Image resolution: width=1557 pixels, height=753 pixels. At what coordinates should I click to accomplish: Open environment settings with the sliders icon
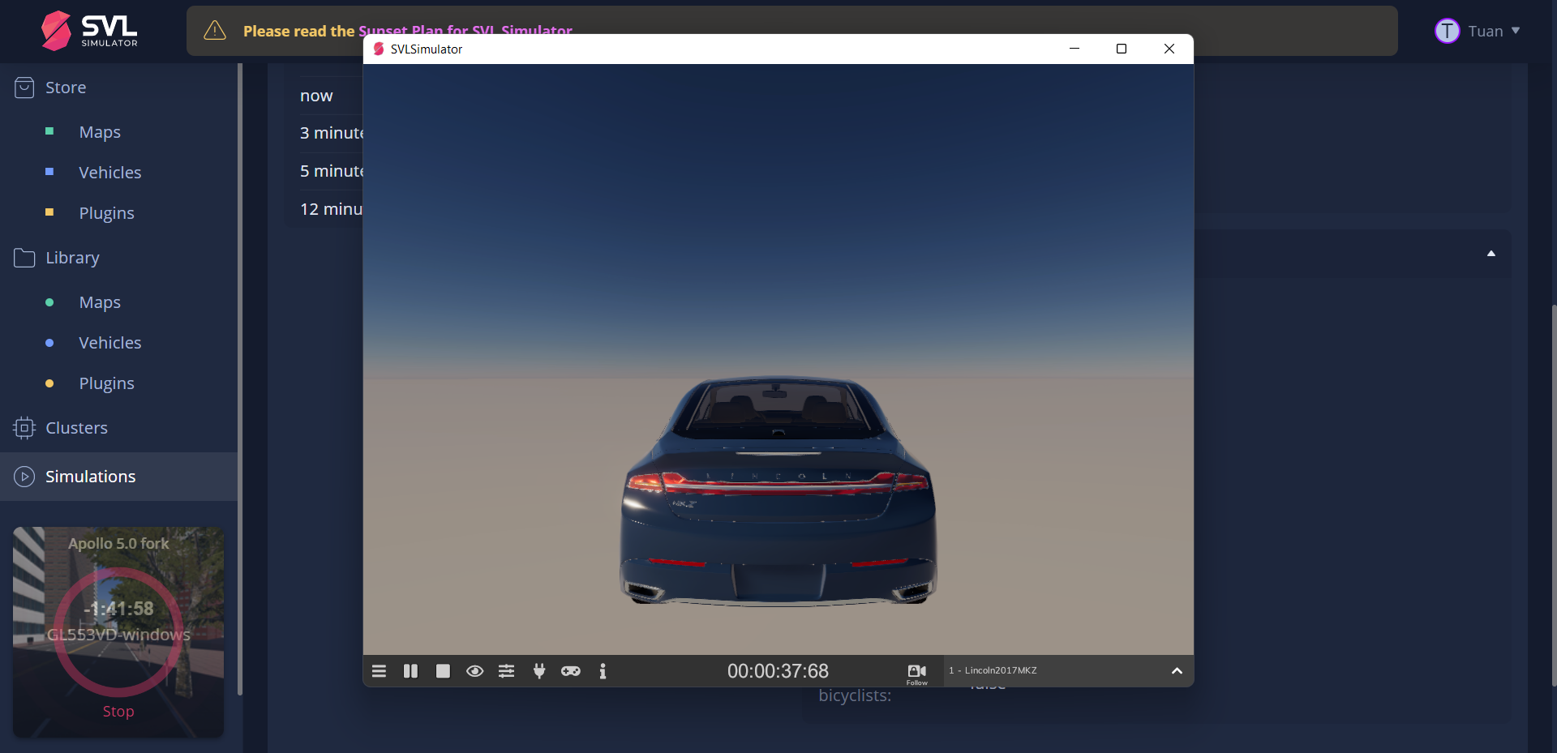506,670
